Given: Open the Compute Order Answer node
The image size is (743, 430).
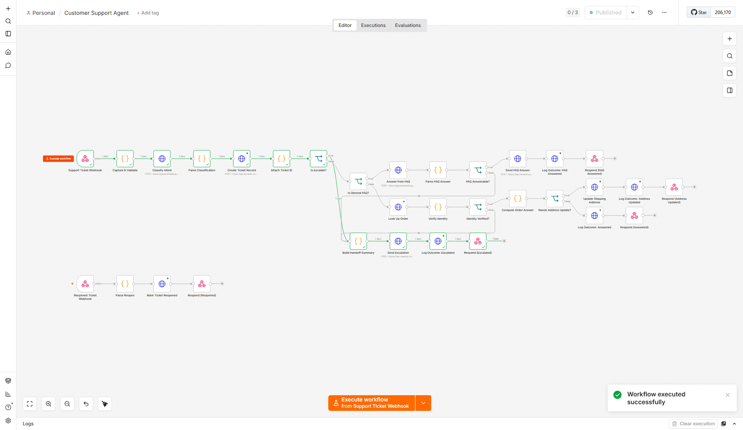Looking at the screenshot, I should [x=518, y=199].
